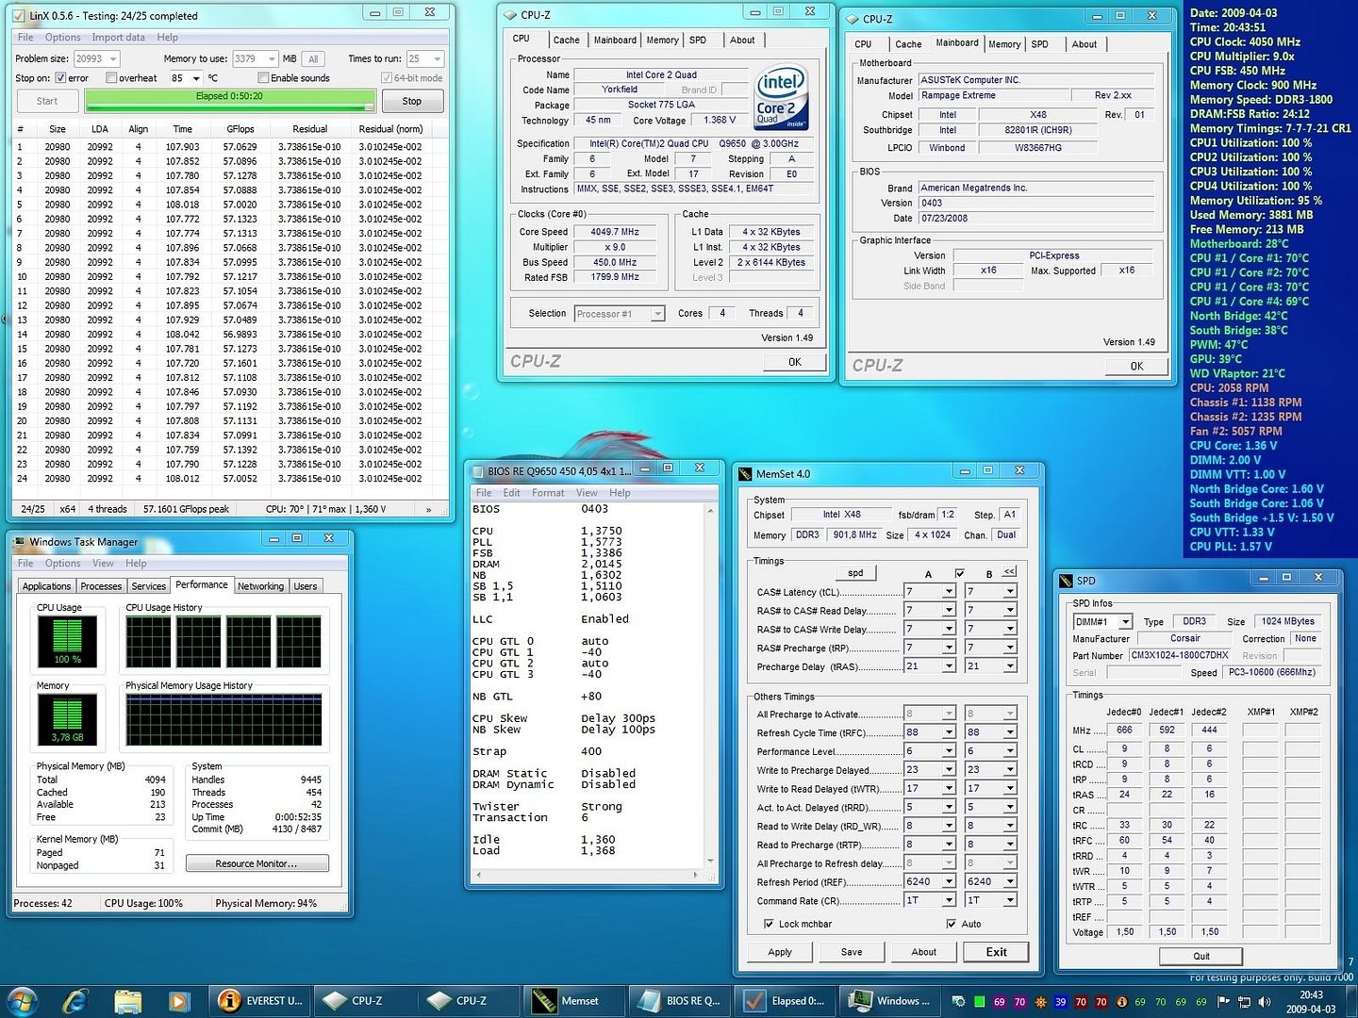Viewport: 1358px width, 1018px height.
Task: Launch Internet Explorer from the taskbar
Action: point(75,1001)
